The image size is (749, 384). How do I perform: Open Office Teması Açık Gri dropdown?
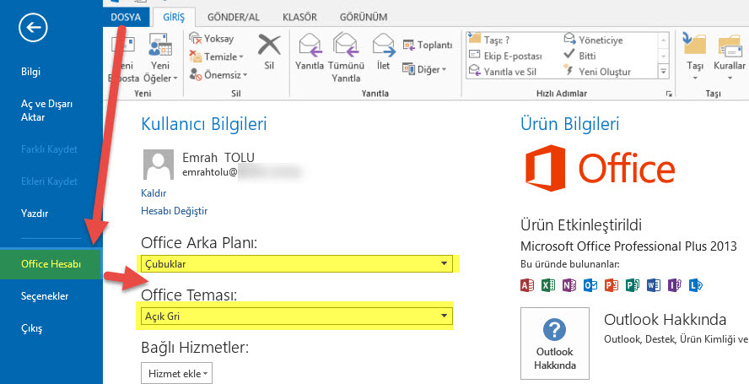pos(297,316)
